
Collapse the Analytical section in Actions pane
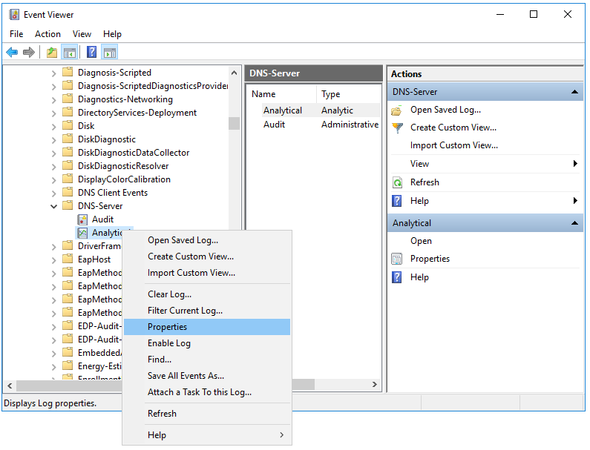(x=574, y=223)
